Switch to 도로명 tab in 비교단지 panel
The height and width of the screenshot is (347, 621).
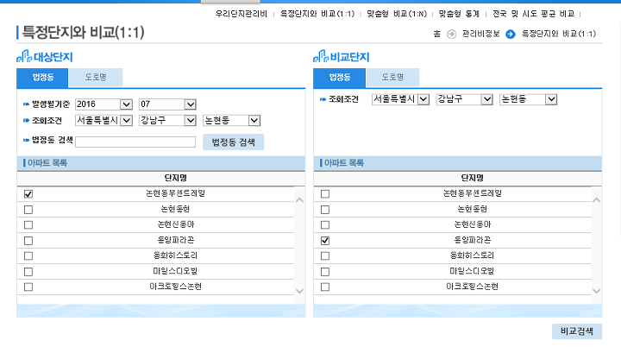coord(392,78)
